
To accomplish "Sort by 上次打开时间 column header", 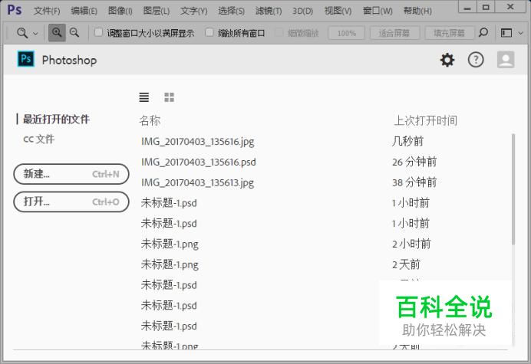I will click(x=425, y=120).
